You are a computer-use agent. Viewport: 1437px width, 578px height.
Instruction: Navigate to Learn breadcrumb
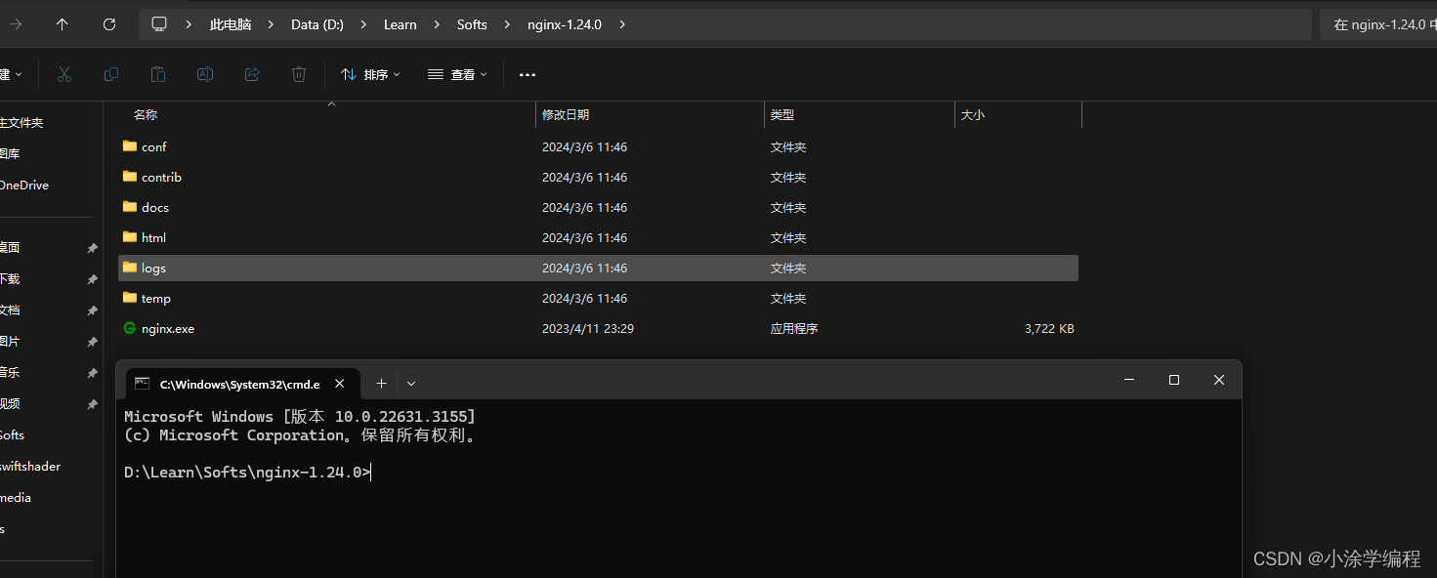tap(401, 24)
